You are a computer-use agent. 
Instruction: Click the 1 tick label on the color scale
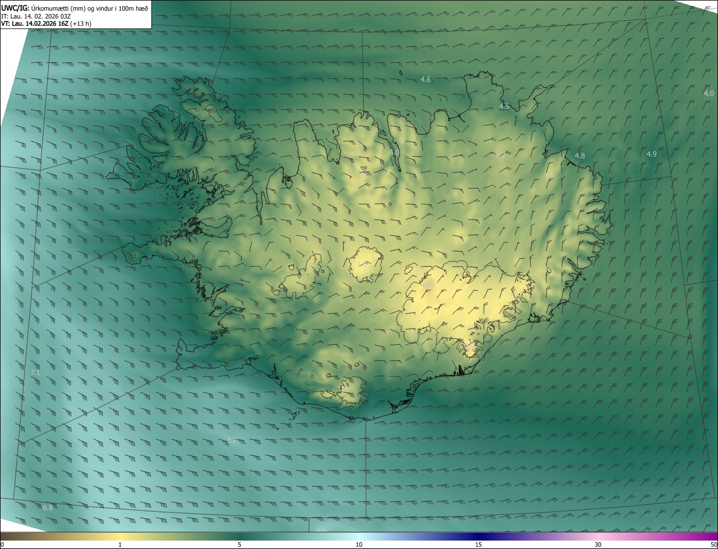(x=120, y=545)
